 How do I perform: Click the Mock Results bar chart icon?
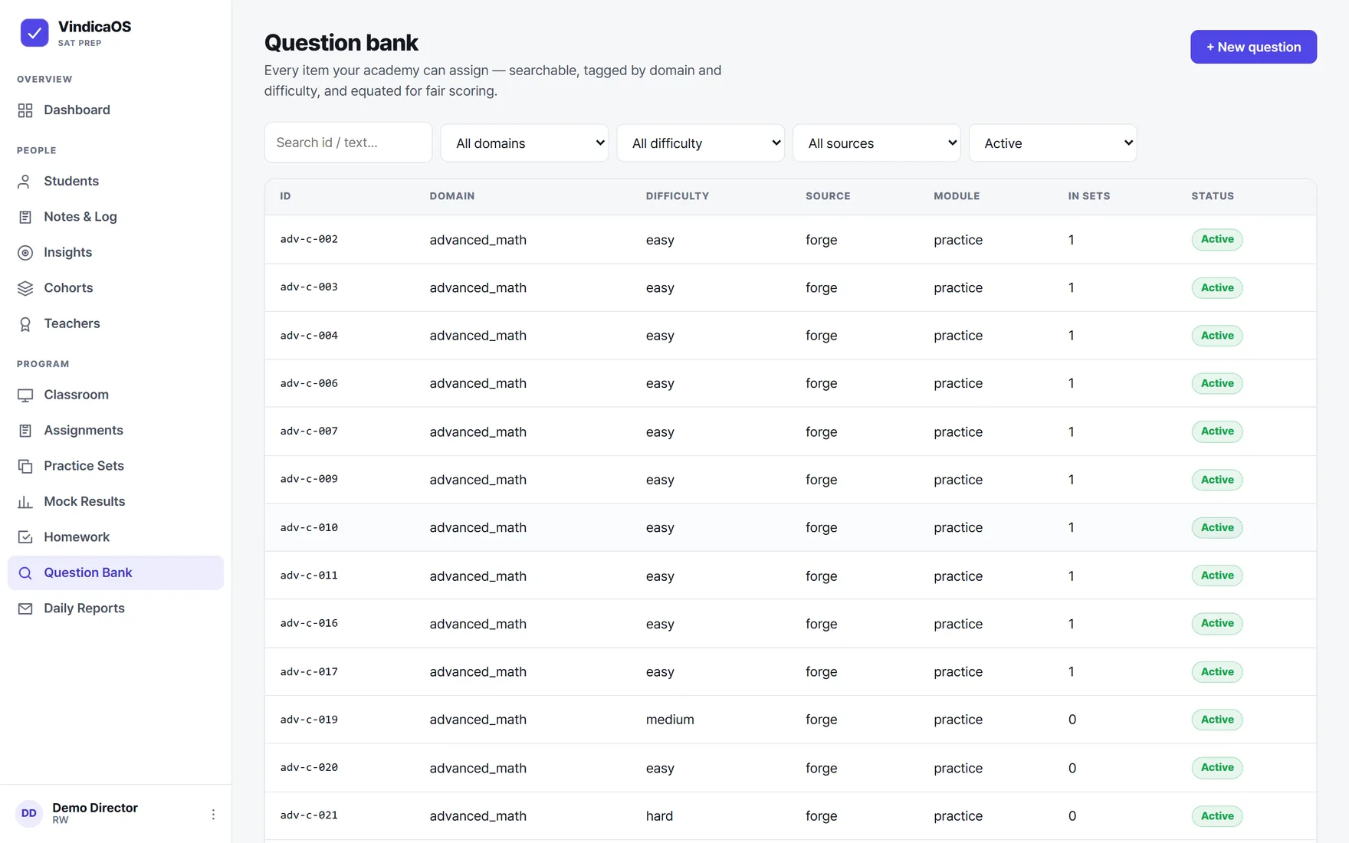[x=25, y=502]
